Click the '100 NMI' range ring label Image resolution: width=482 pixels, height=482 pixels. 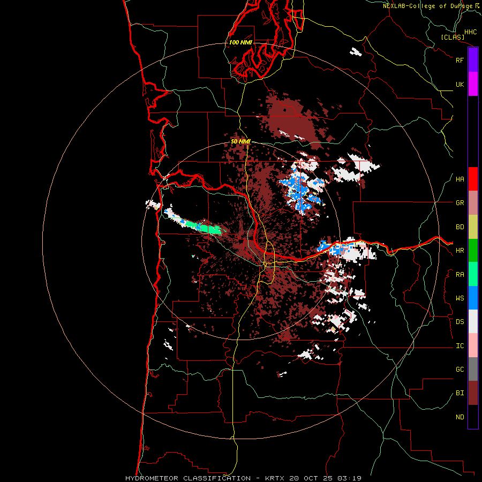pyautogui.click(x=240, y=42)
